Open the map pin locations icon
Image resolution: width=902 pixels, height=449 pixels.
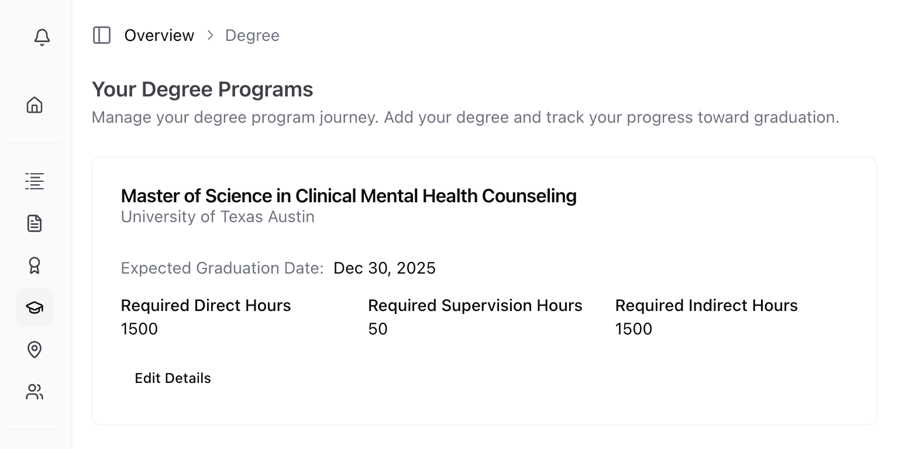coord(35,350)
